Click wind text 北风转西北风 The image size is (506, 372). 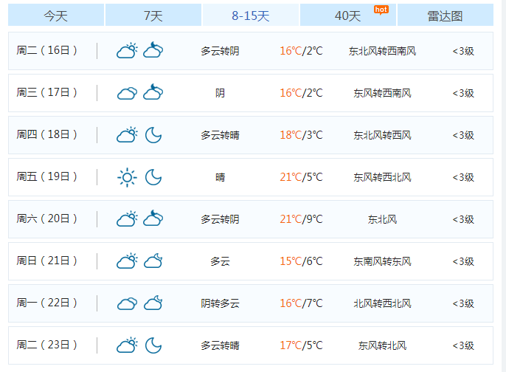pyautogui.click(x=382, y=303)
